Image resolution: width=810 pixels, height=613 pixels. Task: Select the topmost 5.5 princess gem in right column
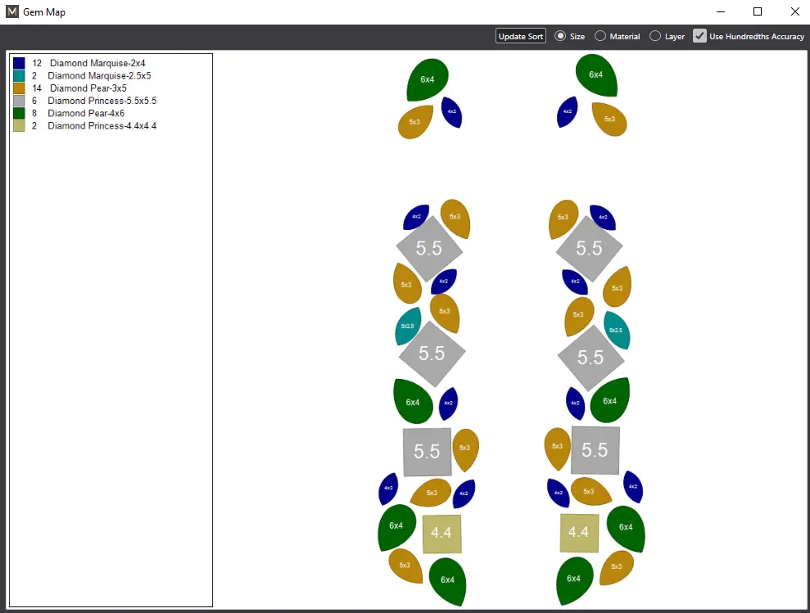(589, 249)
